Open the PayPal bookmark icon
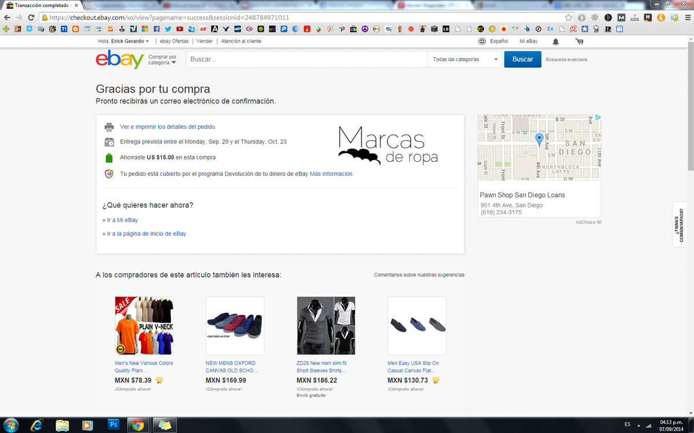 point(284,28)
